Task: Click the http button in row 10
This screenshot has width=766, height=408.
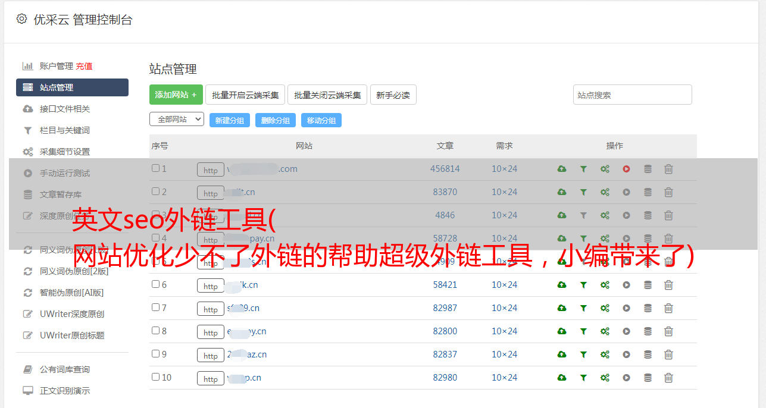Action: [x=211, y=379]
